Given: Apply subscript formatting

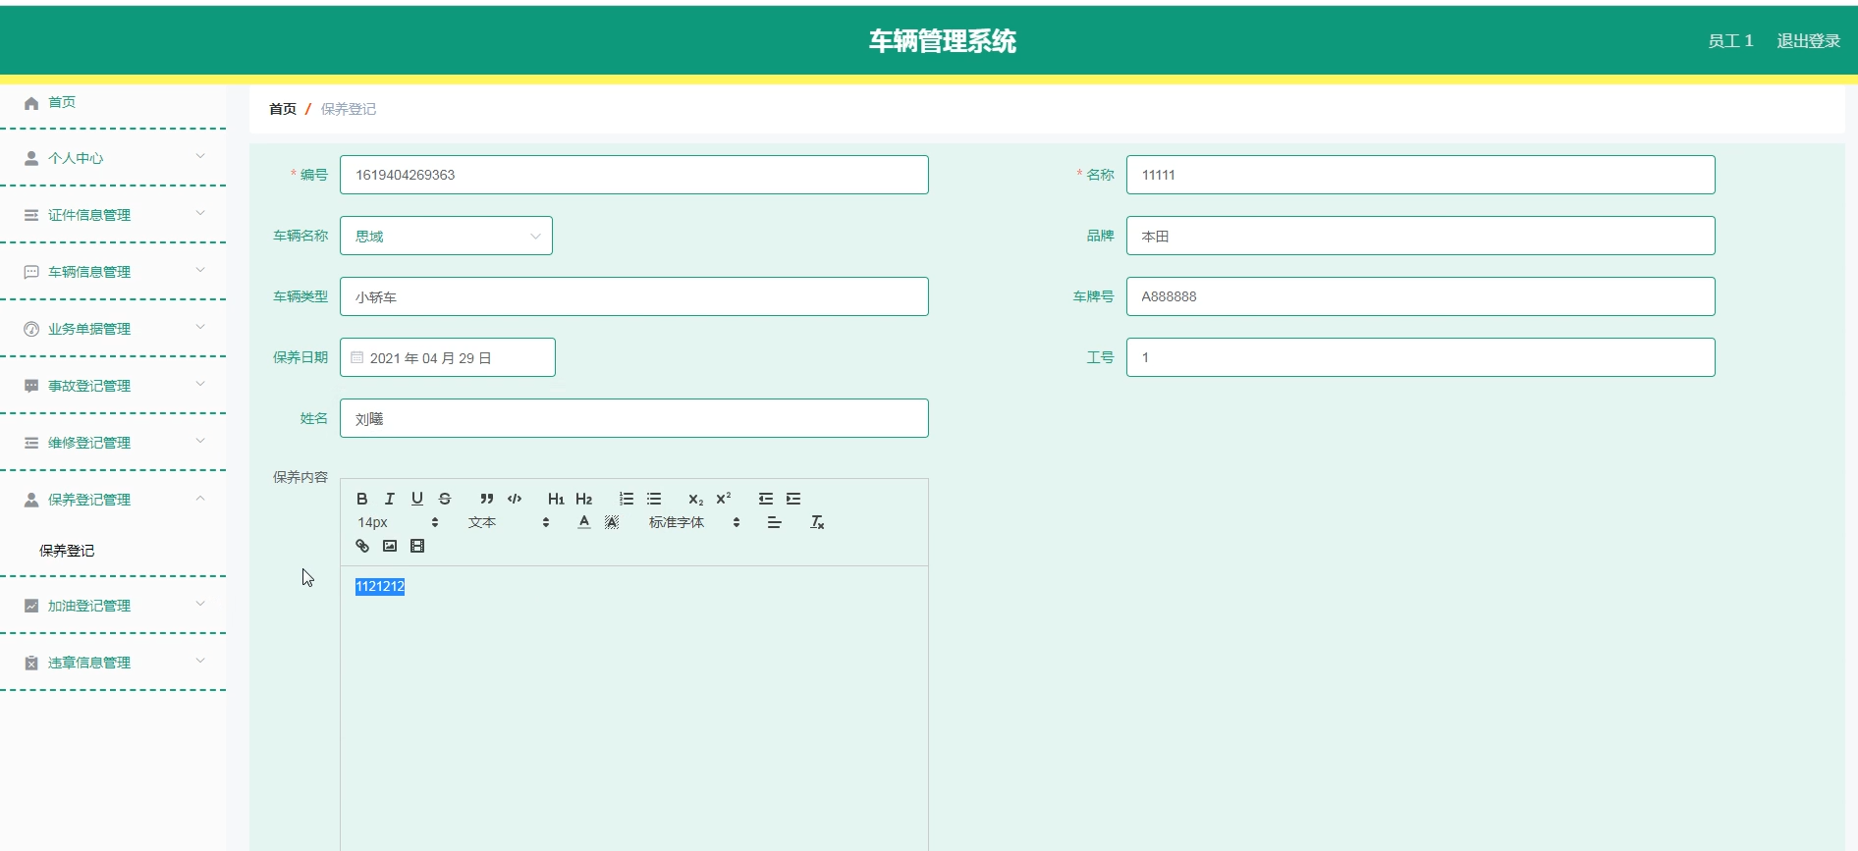Looking at the screenshot, I should (x=695, y=499).
